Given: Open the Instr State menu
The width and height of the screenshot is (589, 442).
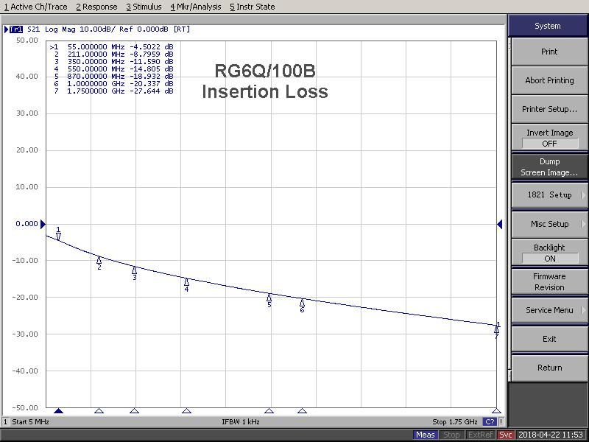Looking at the screenshot, I should pyautogui.click(x=253, y=7).
